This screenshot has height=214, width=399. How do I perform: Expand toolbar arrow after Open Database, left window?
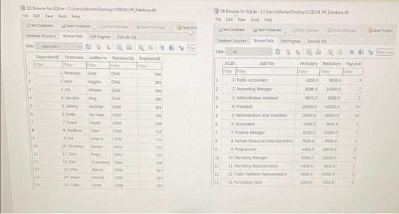pyautogui.click(x=94, y=28)
